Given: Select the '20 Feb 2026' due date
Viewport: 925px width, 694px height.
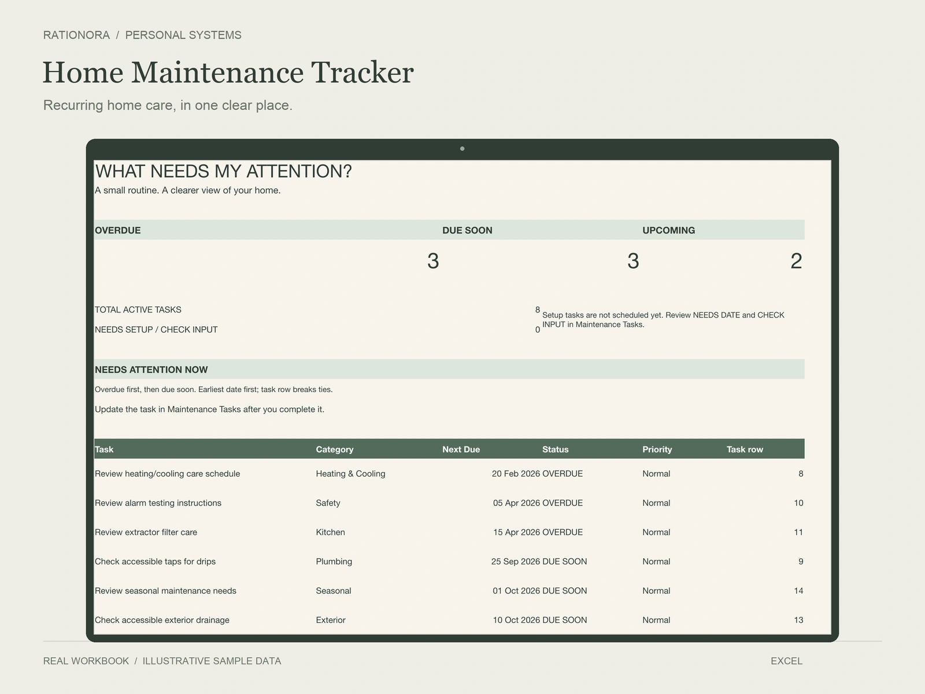Looking at the screenshot, I should (516, 474).
